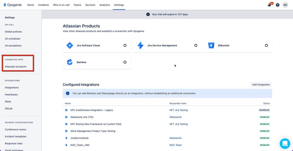Open Westworld team for JiraServiceDesk
This screenshot has height=151, width=293.
(175, 138)
